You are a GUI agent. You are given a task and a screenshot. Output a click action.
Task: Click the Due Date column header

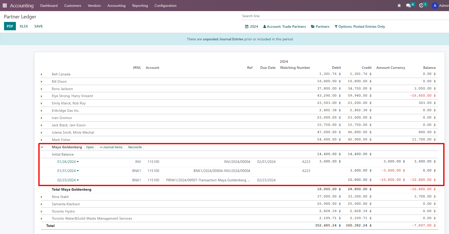click(268, 68)
